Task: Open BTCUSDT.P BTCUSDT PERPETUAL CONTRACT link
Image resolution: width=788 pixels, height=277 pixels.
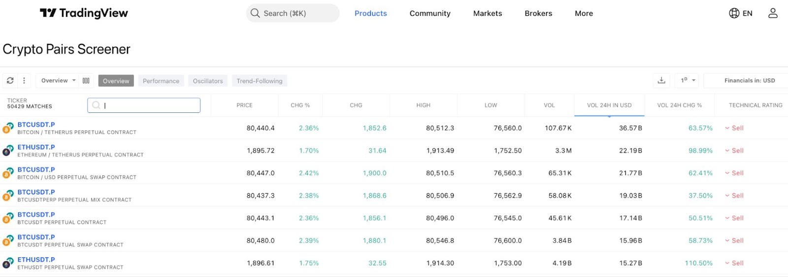Action: click(36, 214)
